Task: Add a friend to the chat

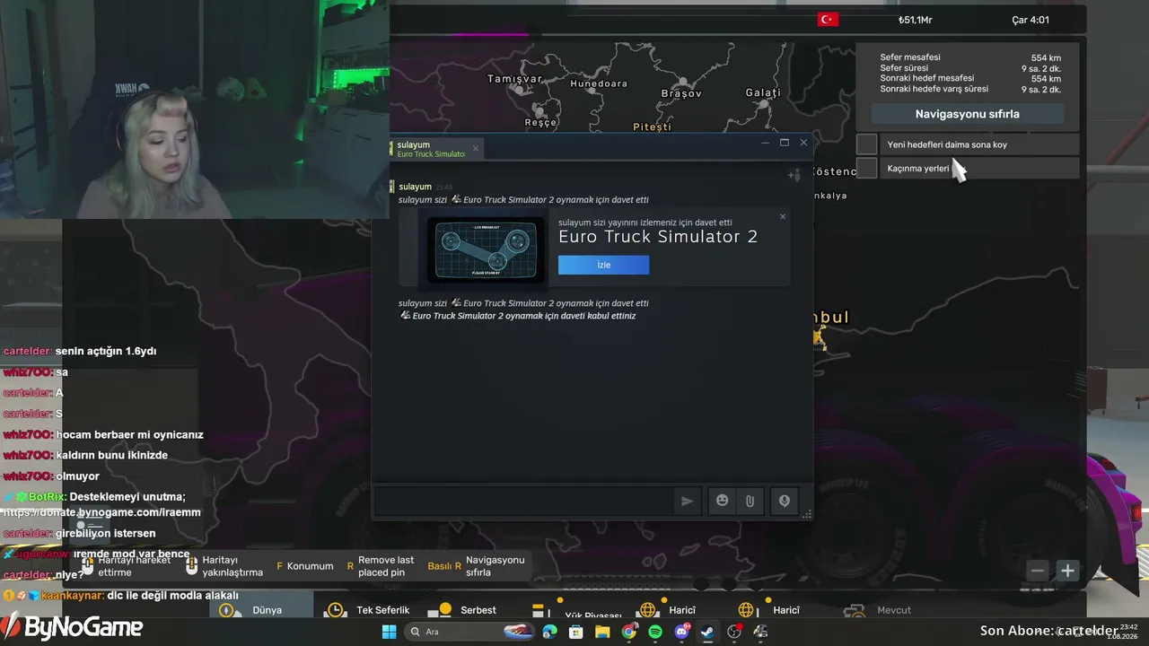Action: (x=794, y=175)
